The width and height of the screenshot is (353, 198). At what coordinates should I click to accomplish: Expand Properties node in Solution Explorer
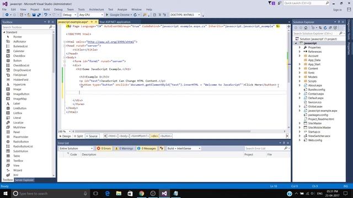299,47
